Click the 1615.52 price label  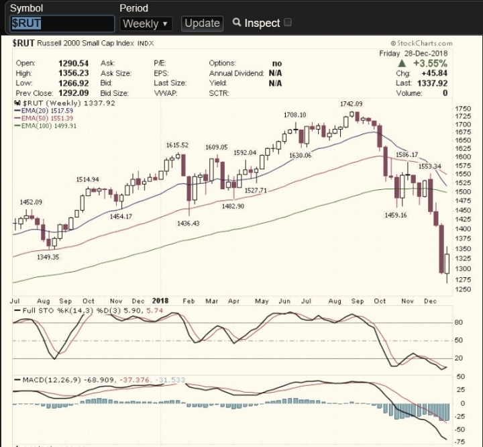tap(177, 145)
